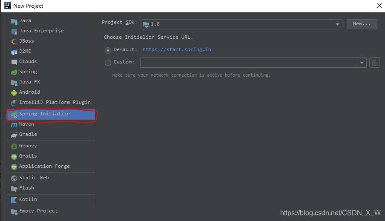Open the Project SDK dropdown arrow
The width and height of the screenshot is (385, 221).
pos(337,24)
